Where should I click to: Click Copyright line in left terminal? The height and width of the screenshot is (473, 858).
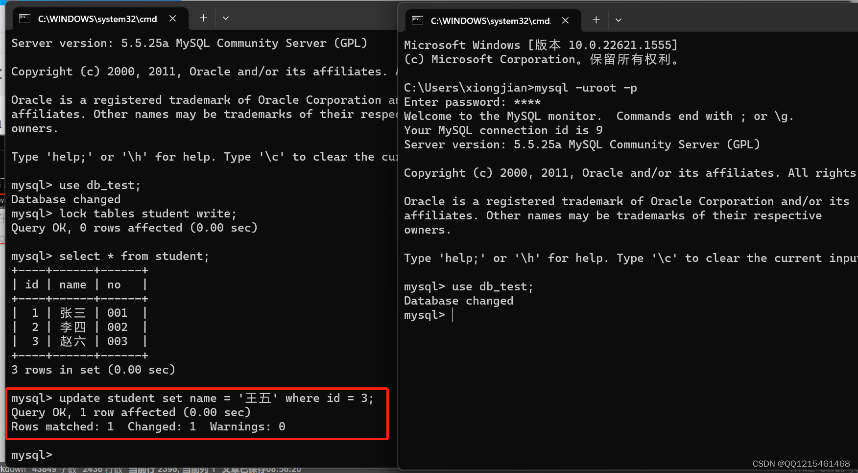204,72
